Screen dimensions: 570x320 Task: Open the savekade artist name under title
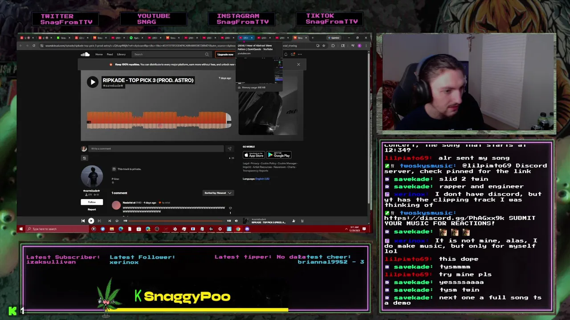pos(113,86)
